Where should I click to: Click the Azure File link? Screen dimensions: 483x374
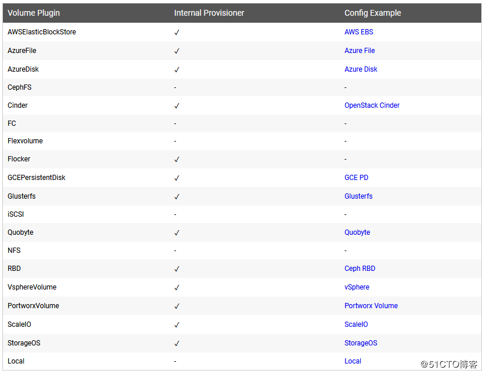(x=359, y=51)
